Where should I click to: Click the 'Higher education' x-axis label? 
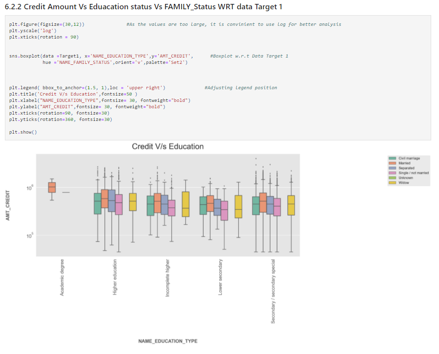click(x=115, y=277)
